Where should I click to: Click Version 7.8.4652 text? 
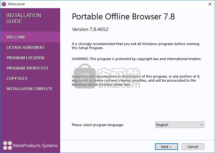[x=90, y=29]
